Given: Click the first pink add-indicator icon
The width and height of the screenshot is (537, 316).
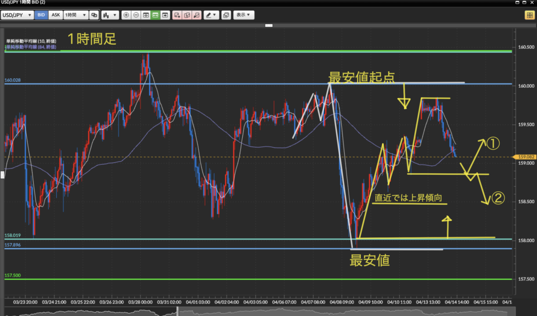Looking at the screenshot, I should 177,15.
